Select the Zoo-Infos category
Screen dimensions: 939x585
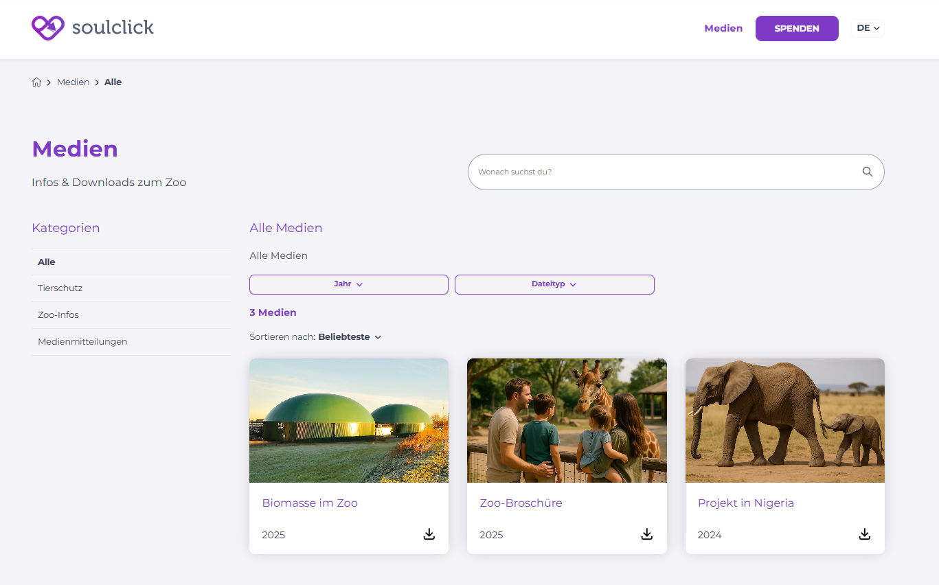pos(131,315)
